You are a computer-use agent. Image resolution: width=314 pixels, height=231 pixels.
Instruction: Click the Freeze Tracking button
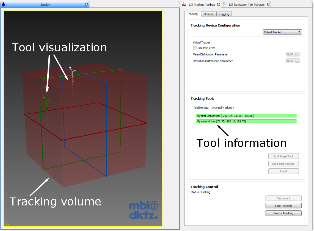283,213
